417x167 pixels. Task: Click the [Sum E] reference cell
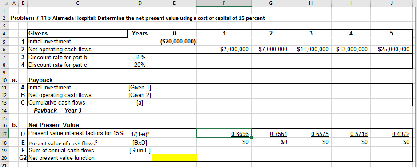[140, 151]
